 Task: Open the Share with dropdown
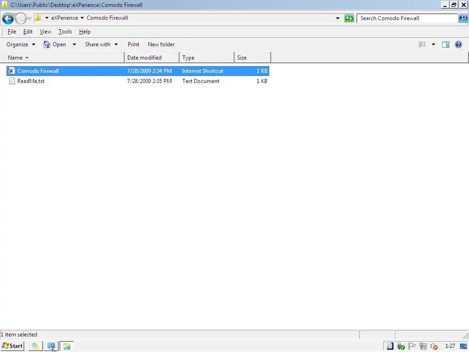click(x=101, y=44)
